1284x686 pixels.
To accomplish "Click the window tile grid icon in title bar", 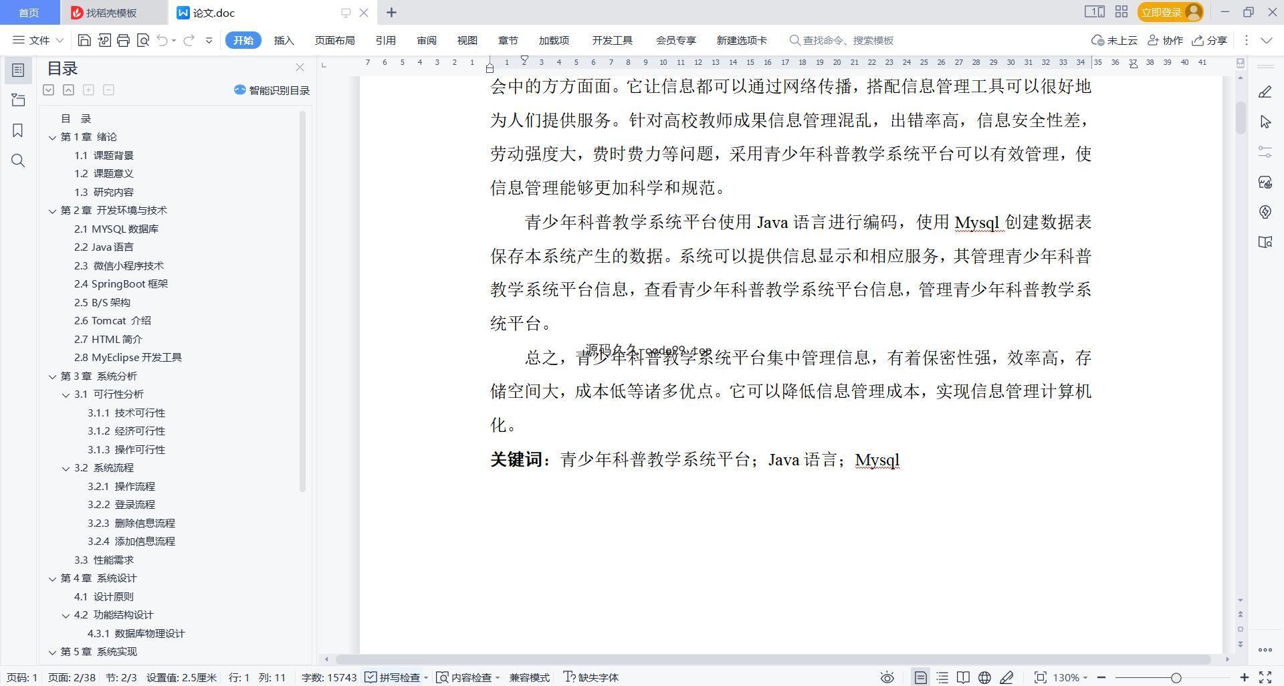I will pos(1121,12).
